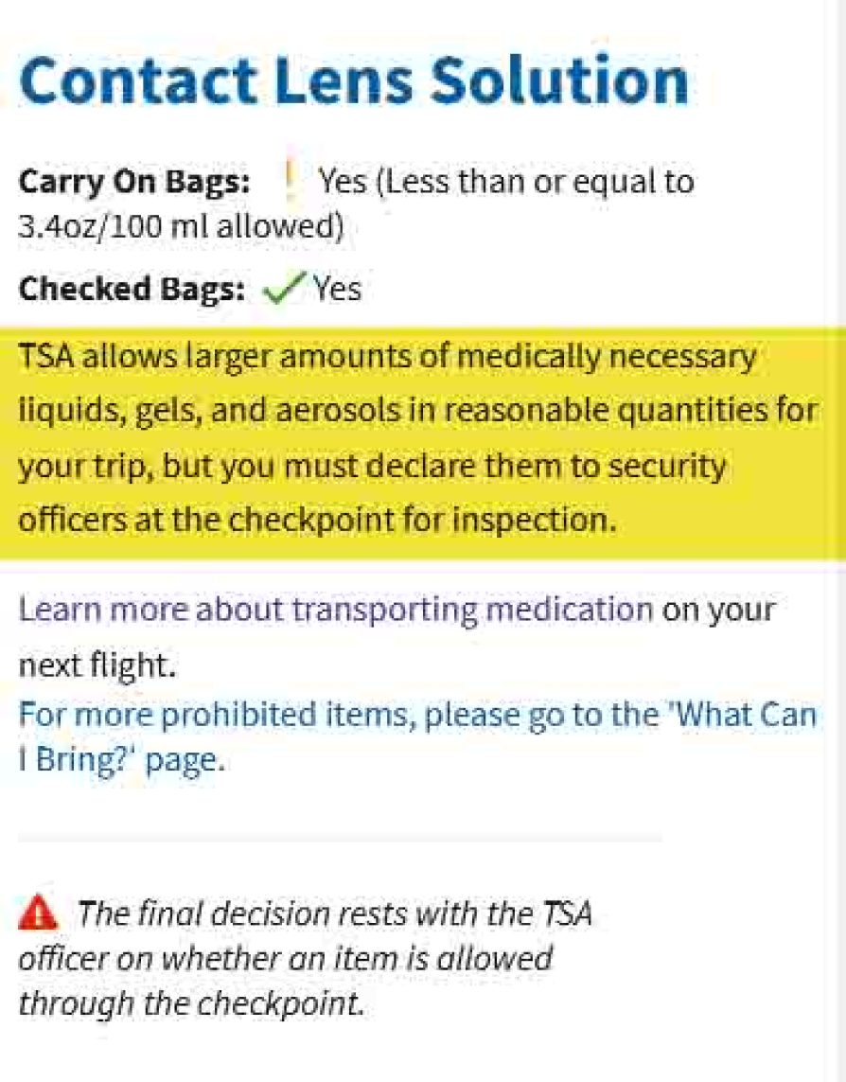This screenshot has height=1082, width=846.
Task: Click the final decision disclaimer text
Action: tap(305, 958)
